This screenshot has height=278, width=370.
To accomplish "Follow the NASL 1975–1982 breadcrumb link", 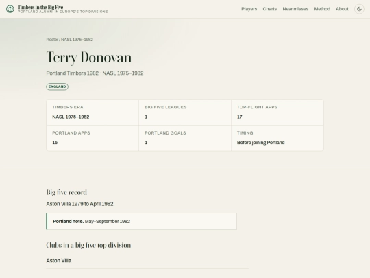I will tap(77, 40).
